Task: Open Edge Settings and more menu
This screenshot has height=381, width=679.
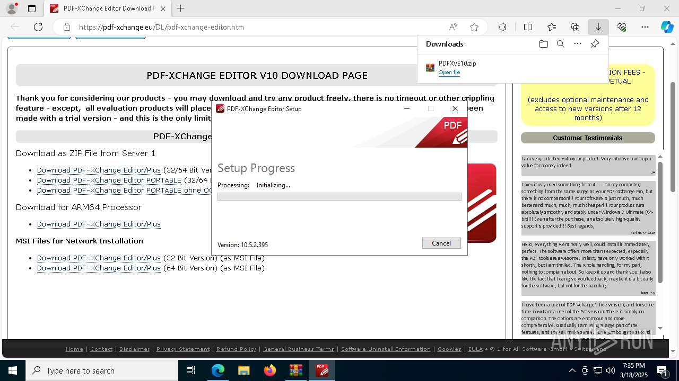Action: [645, 27]
